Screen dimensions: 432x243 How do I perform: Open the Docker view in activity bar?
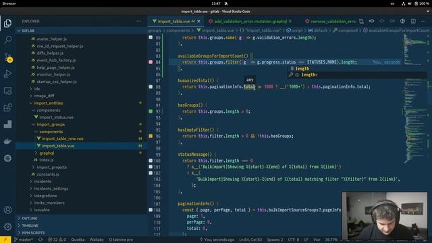click(x=7, y=141)
